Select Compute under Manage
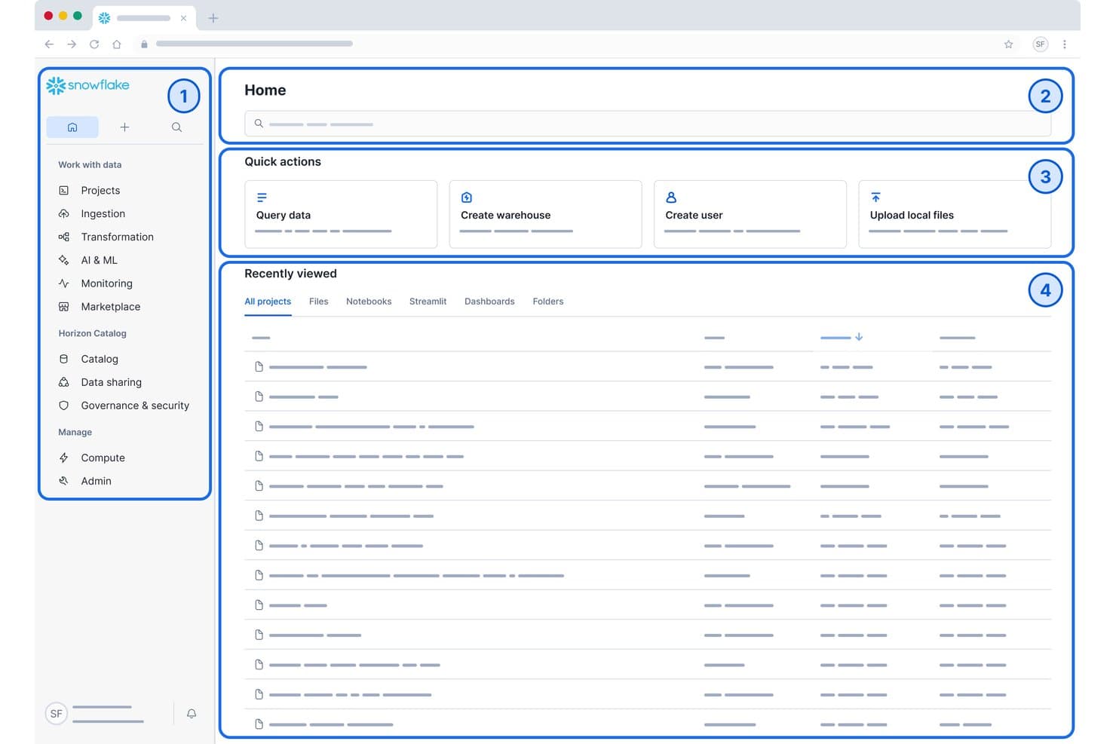1116x744 pixels. pyautogui.click(x=103, y=458)
